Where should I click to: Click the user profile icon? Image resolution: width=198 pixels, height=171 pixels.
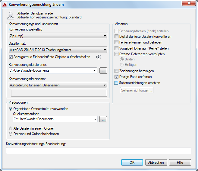click(11, 15)
